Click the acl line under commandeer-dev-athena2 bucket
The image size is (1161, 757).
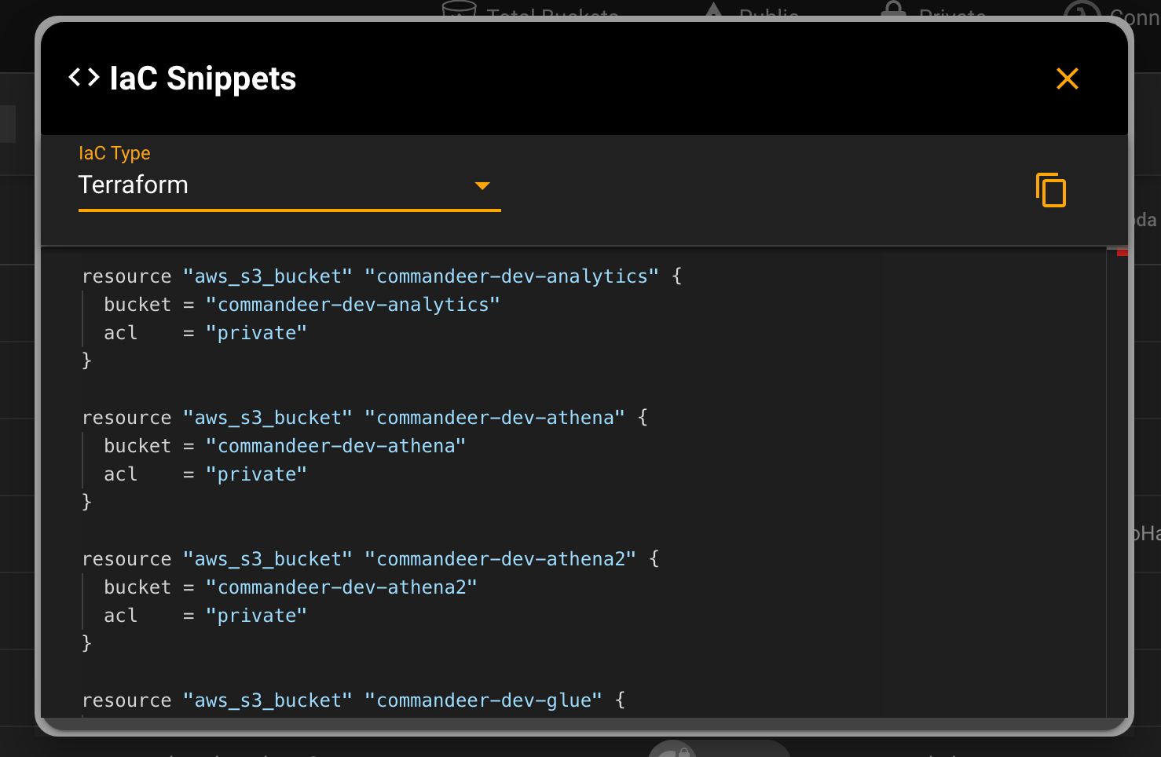coord(205,616)
